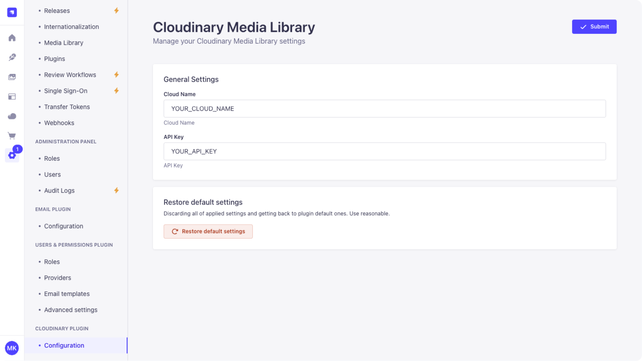Click the bold Cloud Name field label
This screenshot has height=361, width=642.
pyautogui.click(x=180, y=94)
